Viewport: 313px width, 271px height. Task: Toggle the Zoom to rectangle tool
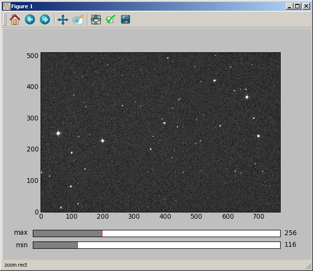[x=78, y=20]
